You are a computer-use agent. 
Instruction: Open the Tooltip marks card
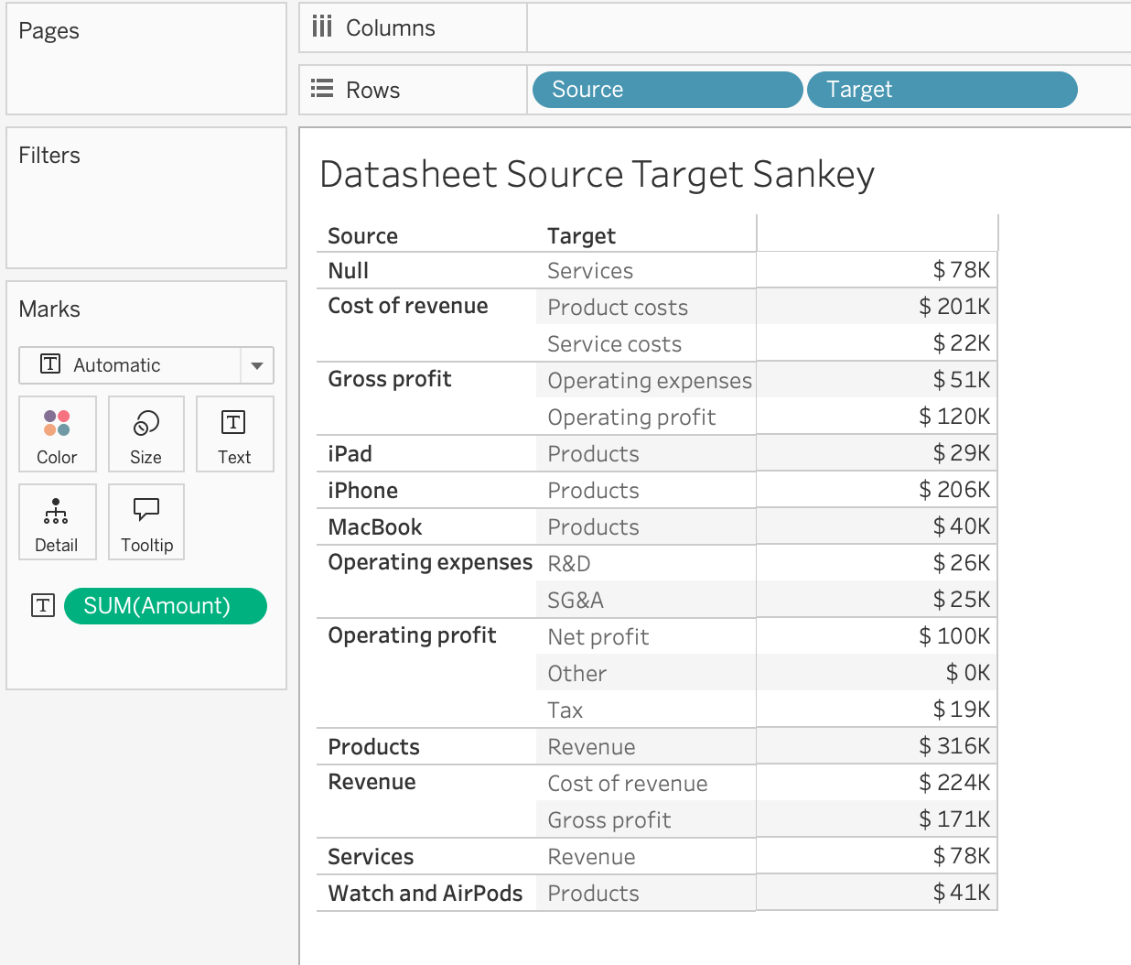click(x=146, y=522)
